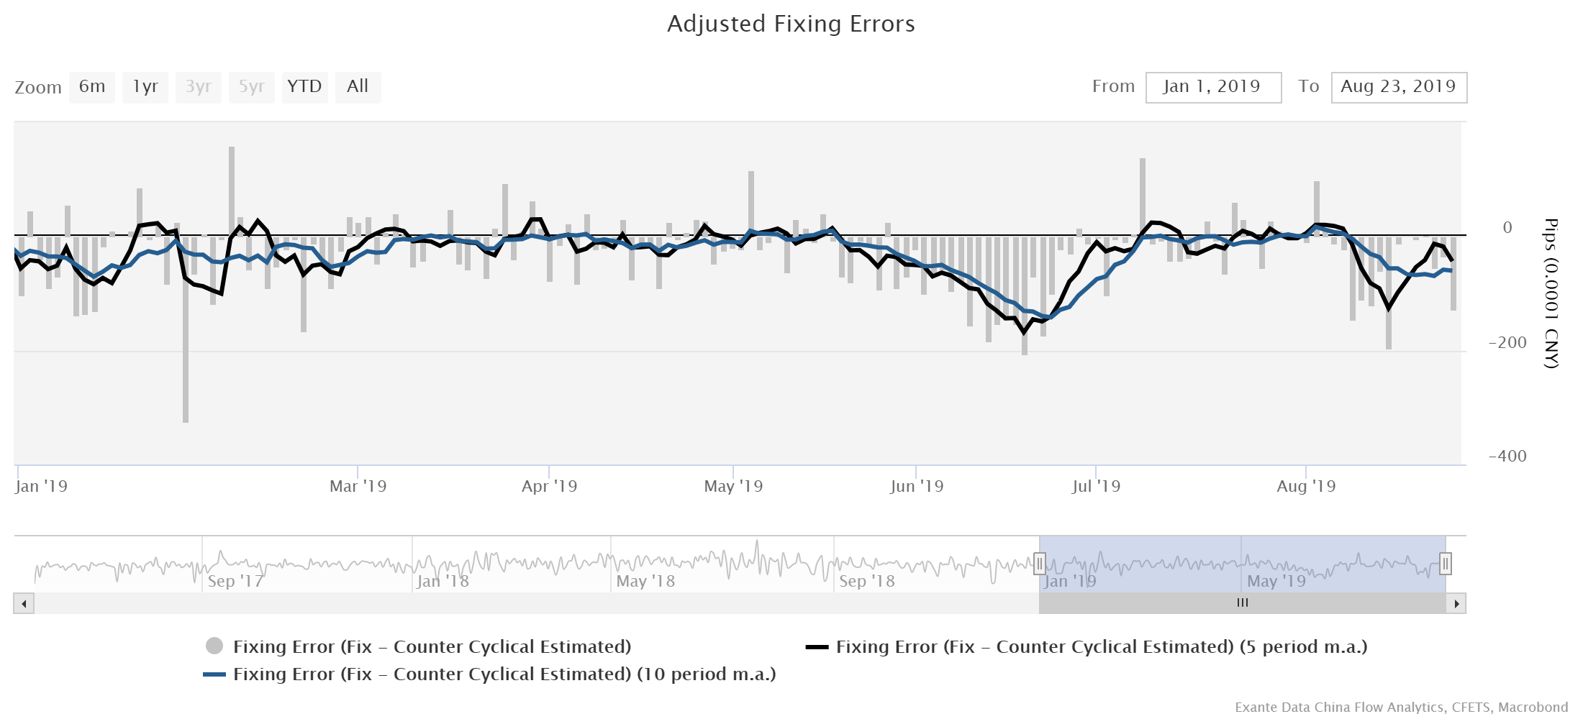Zoom to YTD range

(304, 87)
